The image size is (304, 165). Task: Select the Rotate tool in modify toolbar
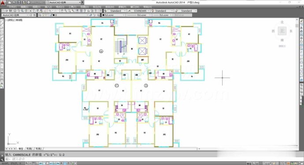[x=301, y=41]
